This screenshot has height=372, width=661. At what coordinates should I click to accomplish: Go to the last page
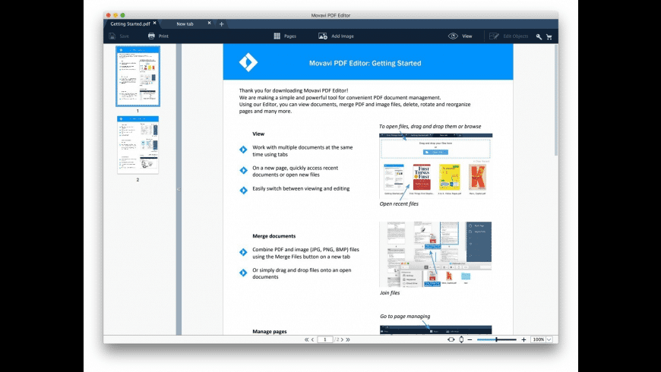click(x=348, y=339)
